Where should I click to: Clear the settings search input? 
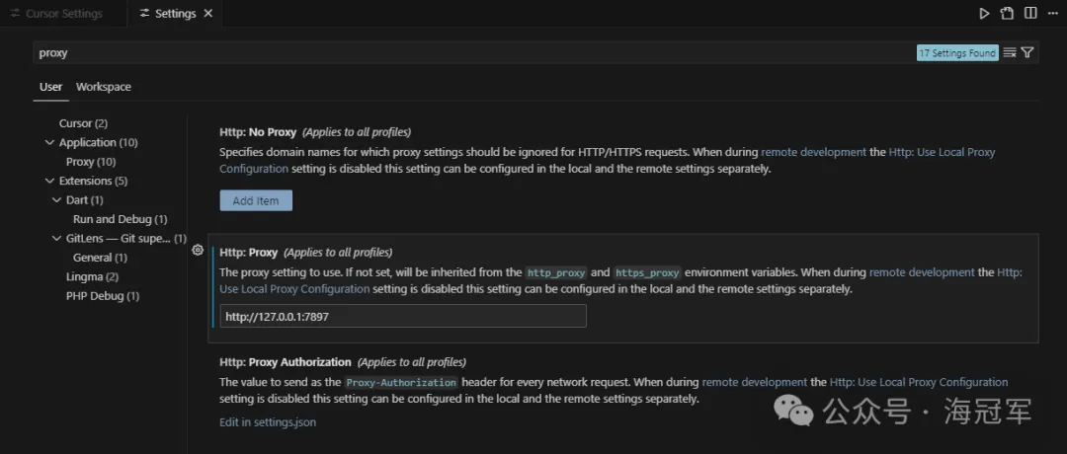click(1010, 53)
